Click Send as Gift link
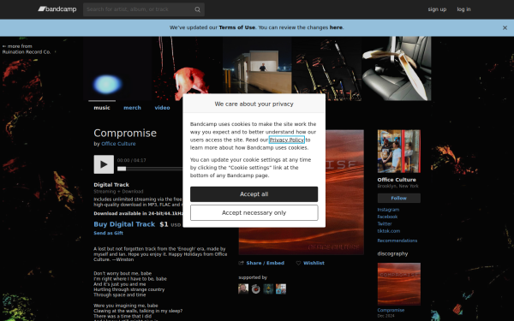 108,233
